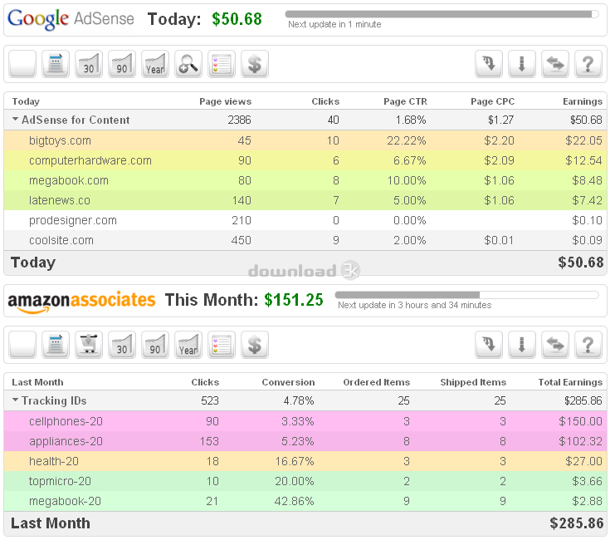
Task: Sort by Ordered Items column header
Action: 376,382
